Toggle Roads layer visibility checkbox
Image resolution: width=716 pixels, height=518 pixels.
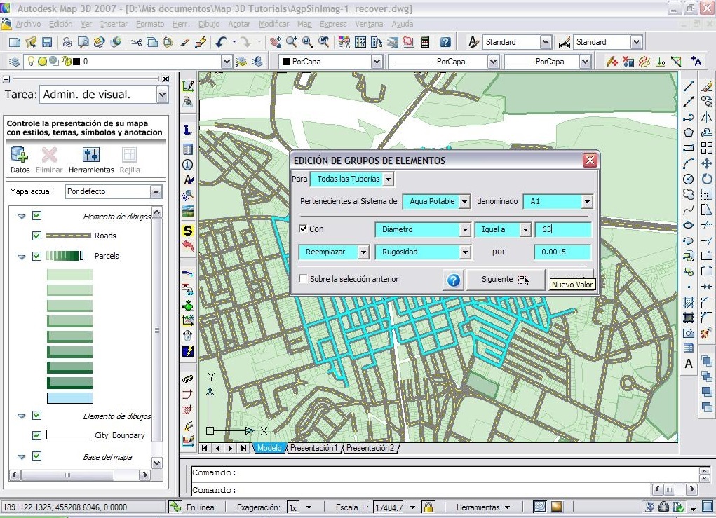point(37,236)
